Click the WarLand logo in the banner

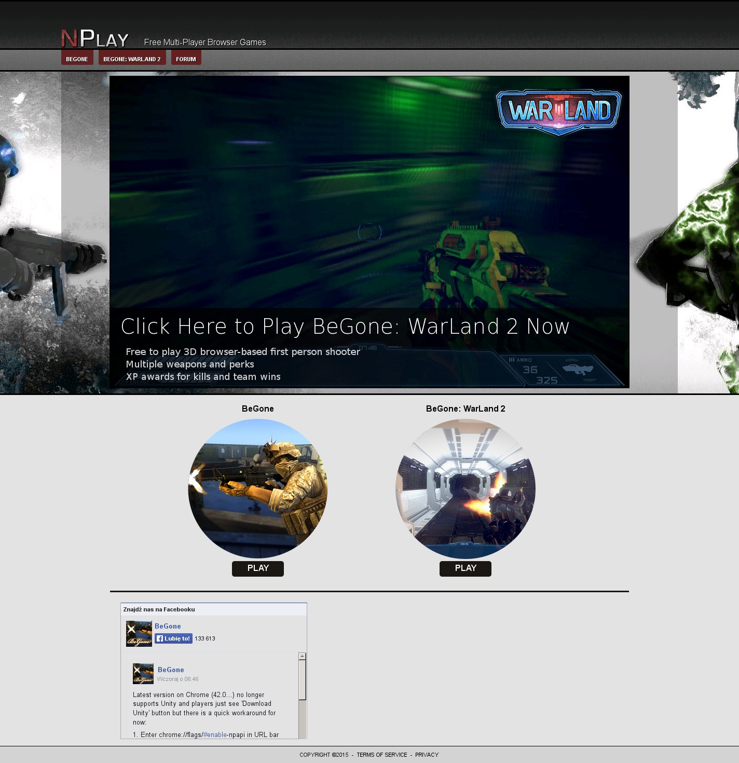559,112
